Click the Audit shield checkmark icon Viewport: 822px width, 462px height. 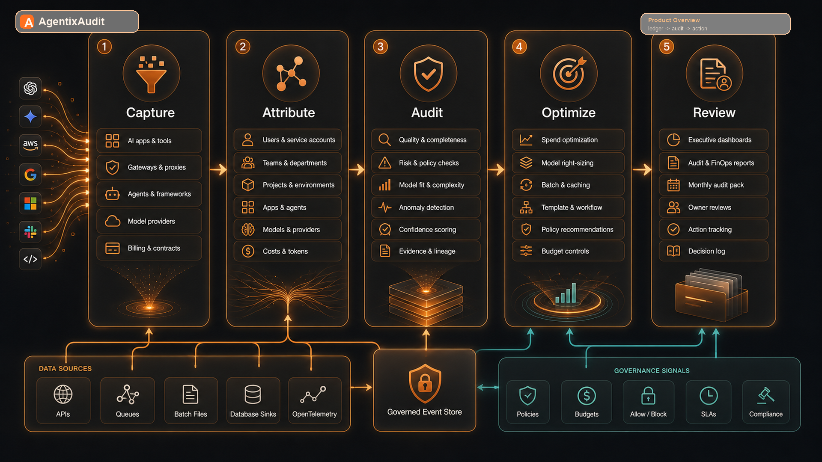[428, 74]
